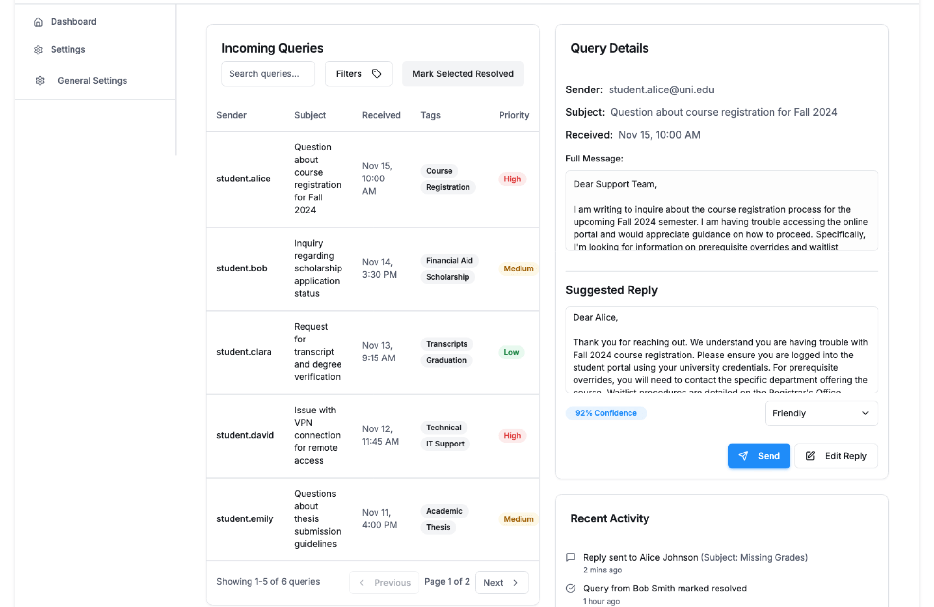The height and width of the screenshot is (607, 934).
Task: Click the General Settings gear icon
Action: point(40,81)
